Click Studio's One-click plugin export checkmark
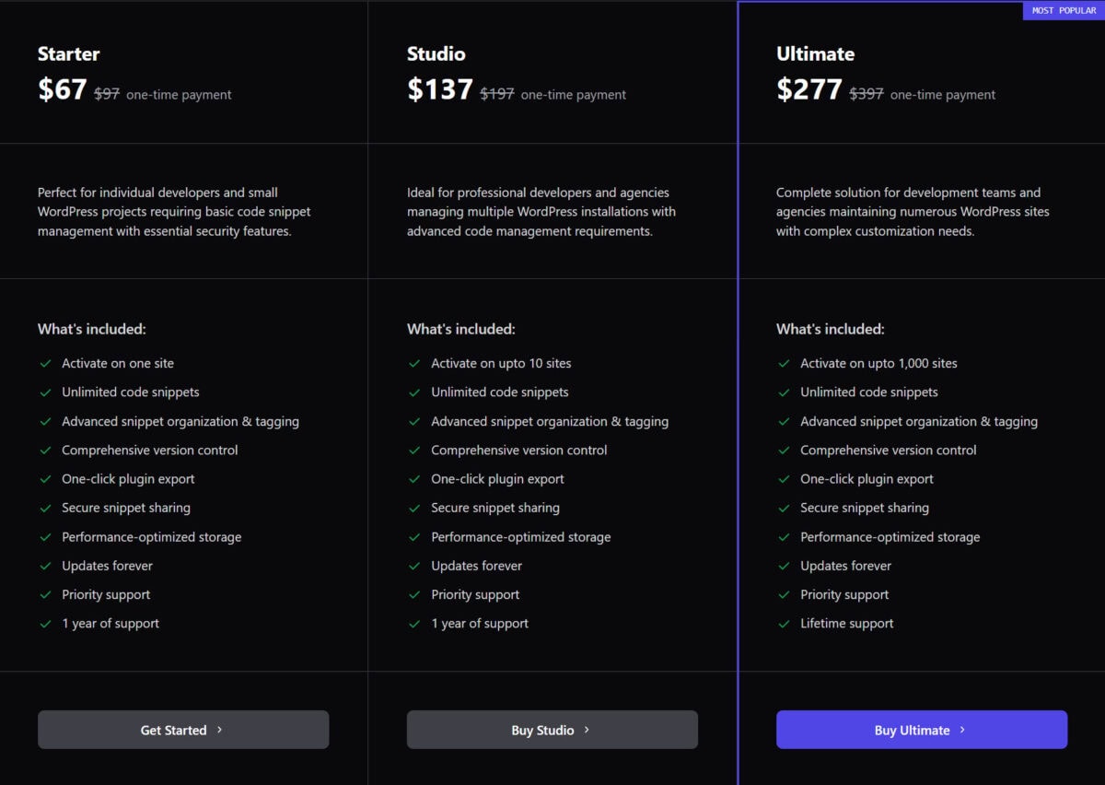The image size is (1105, 785). tap(414, 479)
